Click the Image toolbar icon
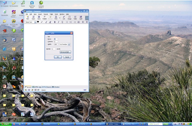Viewport: 192px width, 126px height. [x=69, y=18]
